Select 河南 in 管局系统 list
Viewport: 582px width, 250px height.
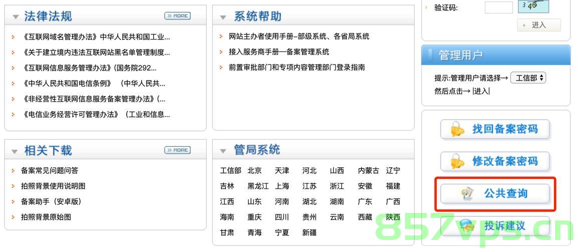coord(282,202)
